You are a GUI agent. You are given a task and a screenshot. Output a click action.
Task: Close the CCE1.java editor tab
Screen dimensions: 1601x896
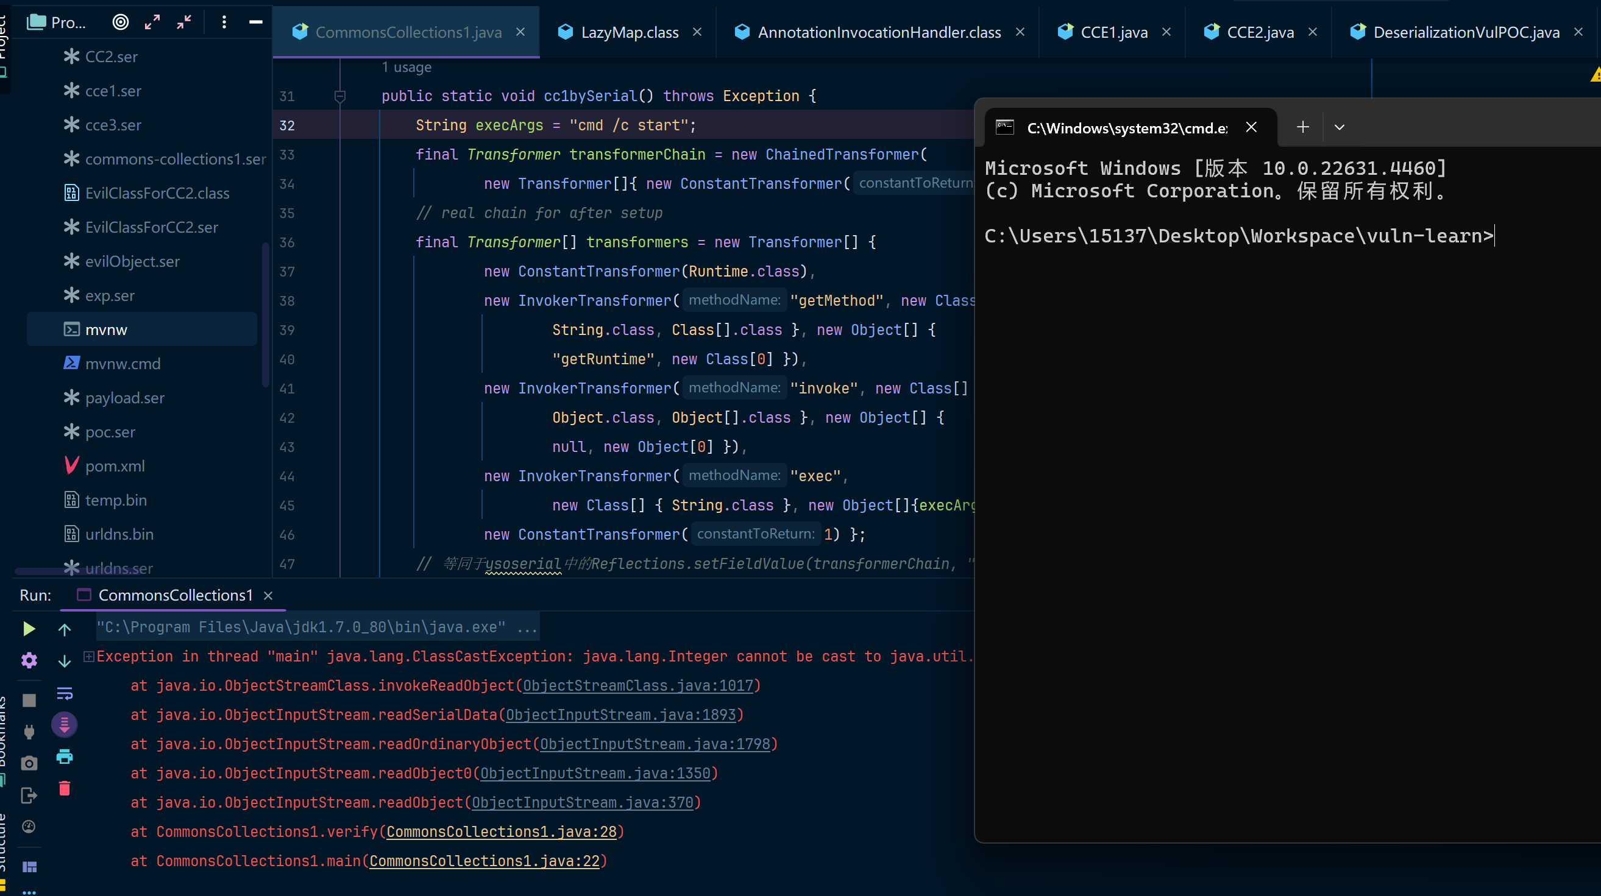pos(1166,32)
